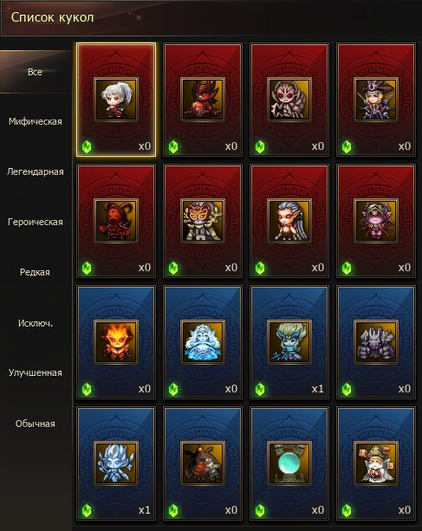422x531 pixels.
Task: Switch to the Улучшенная tab
Action: coord(36,372)
